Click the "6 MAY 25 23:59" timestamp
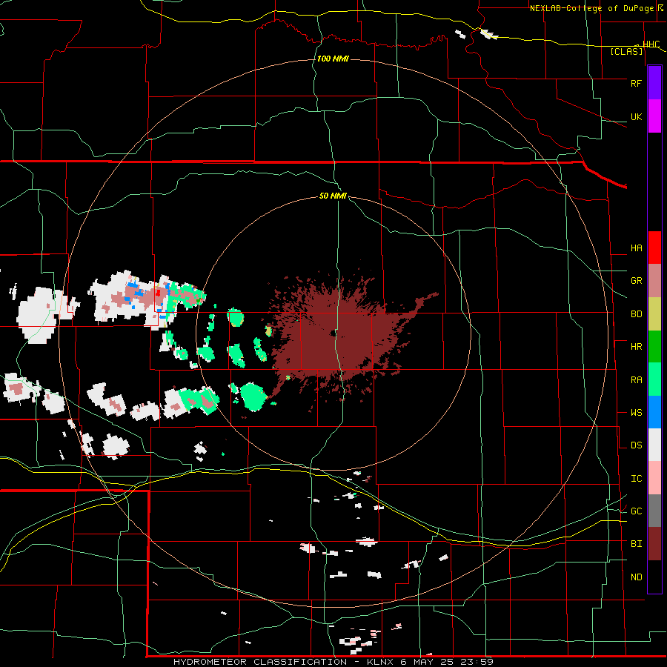Image resolution: width=667 pixels, height=667 pixels. point(447,662)
